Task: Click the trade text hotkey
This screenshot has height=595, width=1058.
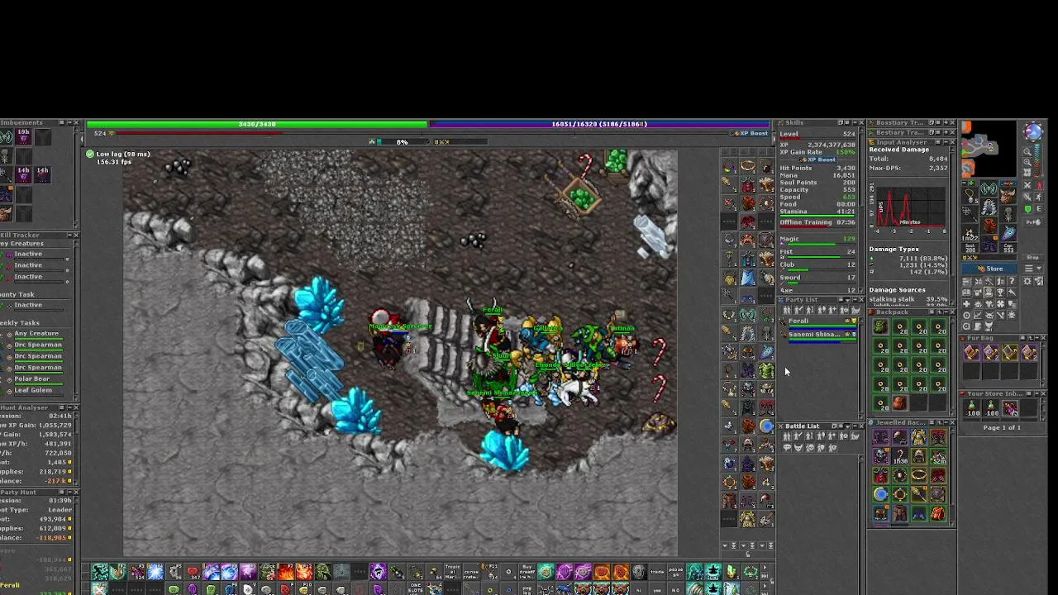Action: (x=656, y=572)
